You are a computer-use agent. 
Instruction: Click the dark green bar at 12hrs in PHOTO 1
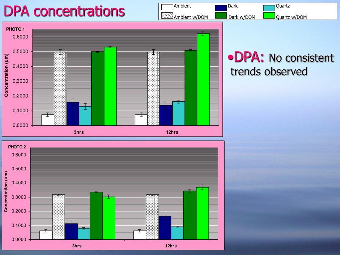(x=191, y=88)
